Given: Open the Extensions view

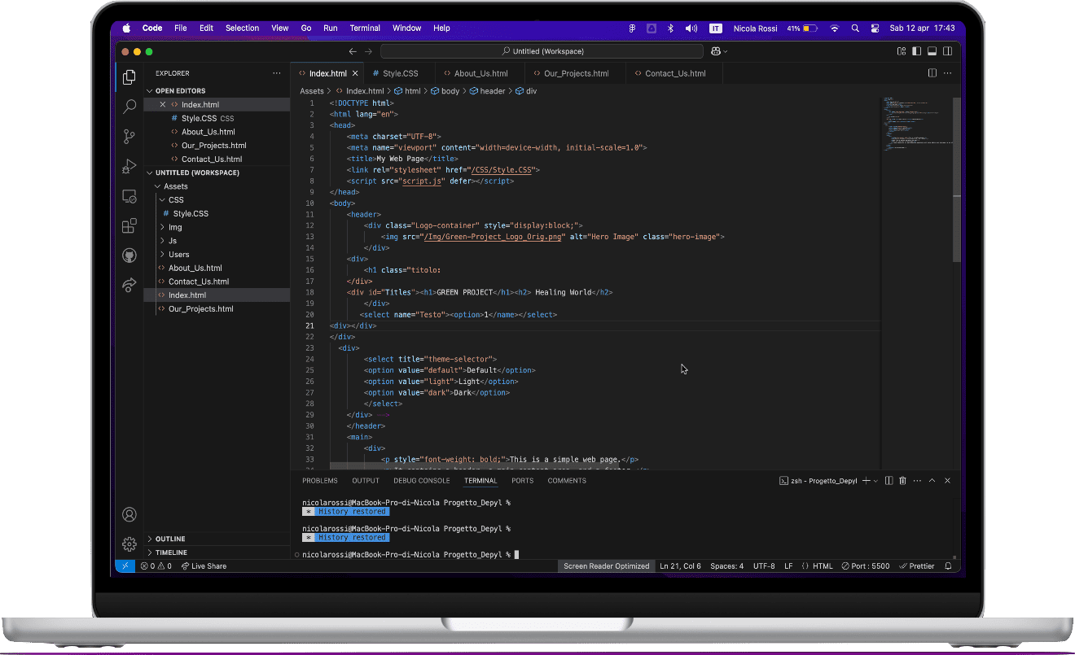Looking at the screenshot, I should pyautogui.click(x=129, y=225).
